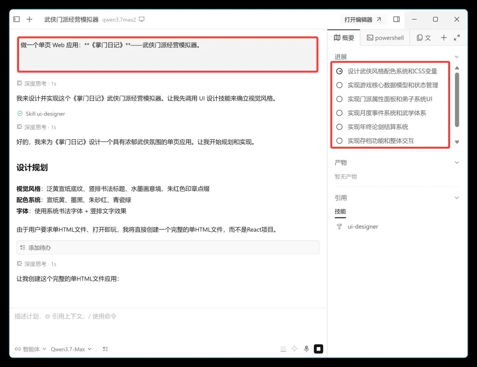Toggle the left sidebar panel icon

pyautogui.click(x=16, y=19)
